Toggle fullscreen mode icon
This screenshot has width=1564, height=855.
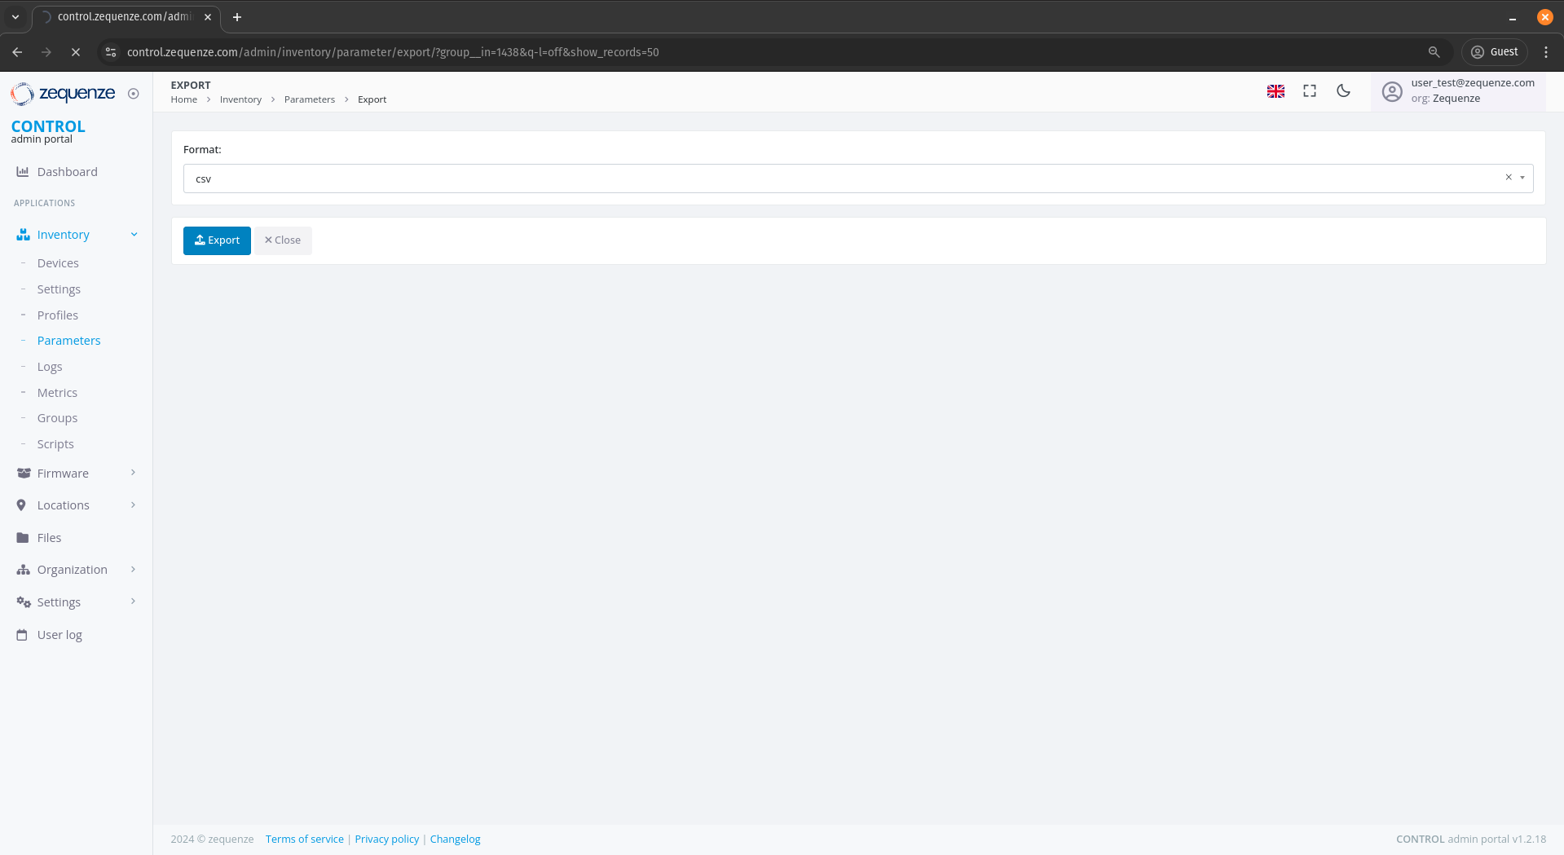(x=1310, y=91)
